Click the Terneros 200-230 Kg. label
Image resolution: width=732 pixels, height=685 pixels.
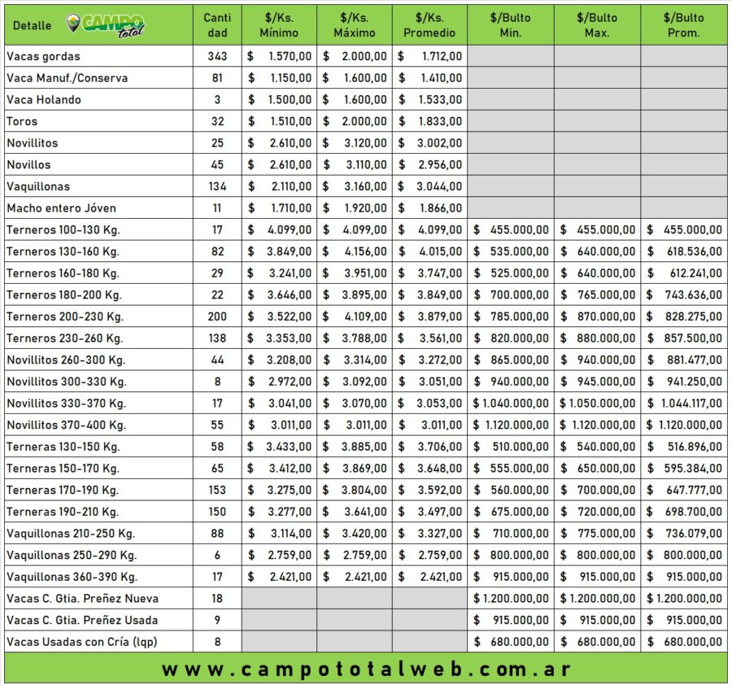64,316
